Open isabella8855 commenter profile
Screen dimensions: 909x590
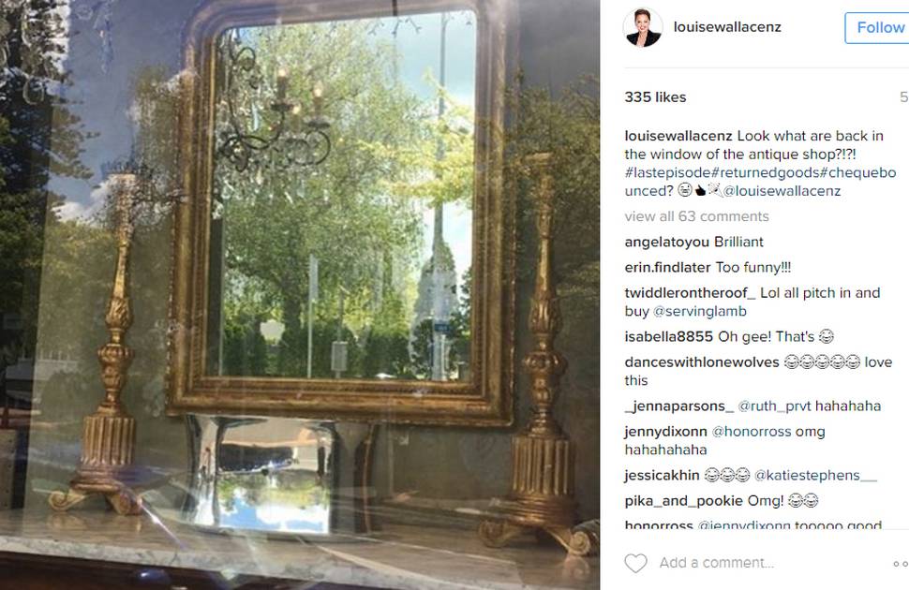[x=668, y=337]
